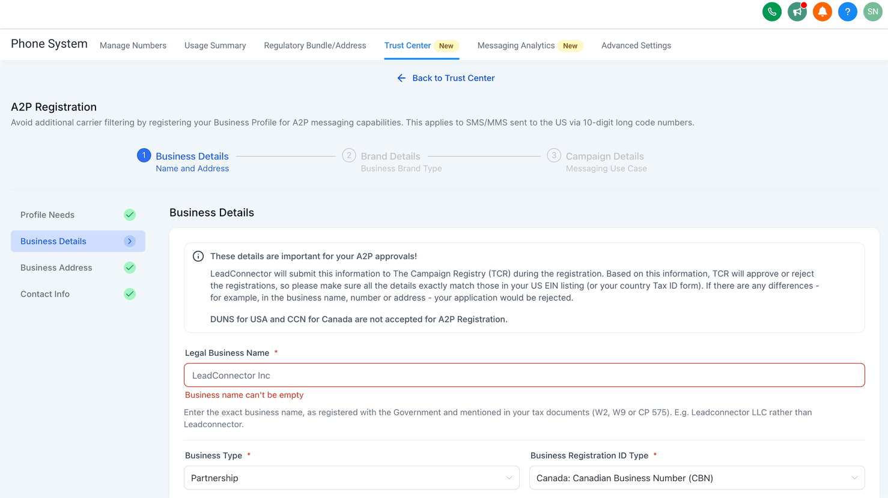Select Contact Info in the sidebar
Viewport: 888px width, 498px height.
coord(45,294)
